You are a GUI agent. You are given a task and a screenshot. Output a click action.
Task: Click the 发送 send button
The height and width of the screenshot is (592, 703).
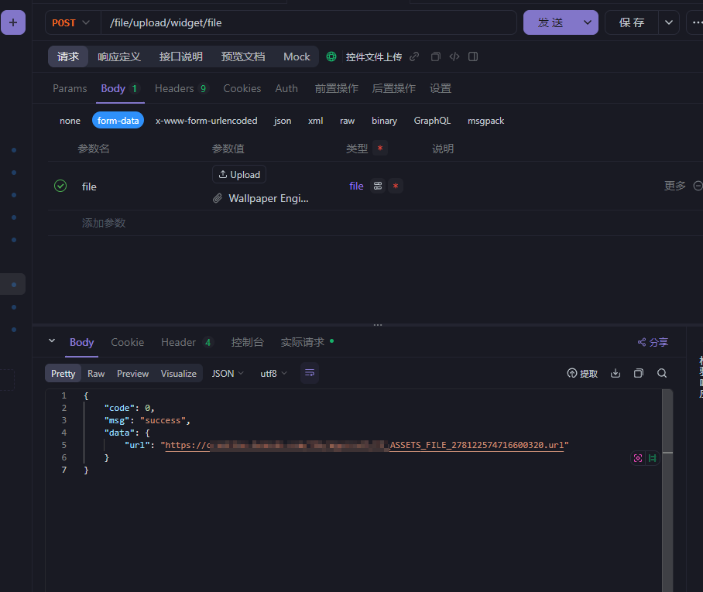point(550,22)
